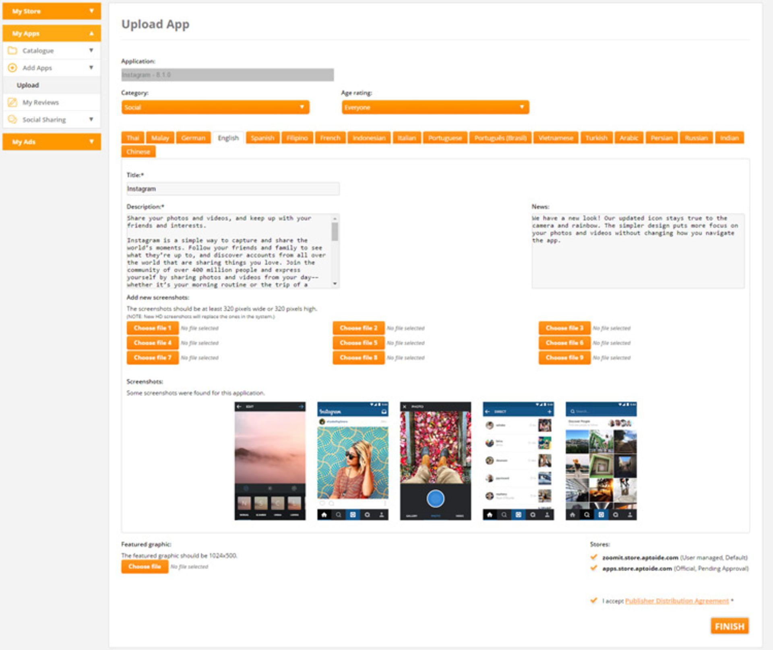Open the Instagram feed screenshot thumbnail
Screen dimensions: 773x650
coord(353,460)
